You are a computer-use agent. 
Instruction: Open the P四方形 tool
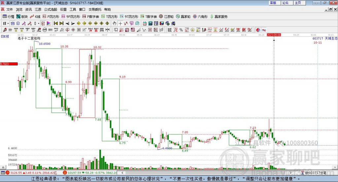pyautogui.click(x=51, y=17)
